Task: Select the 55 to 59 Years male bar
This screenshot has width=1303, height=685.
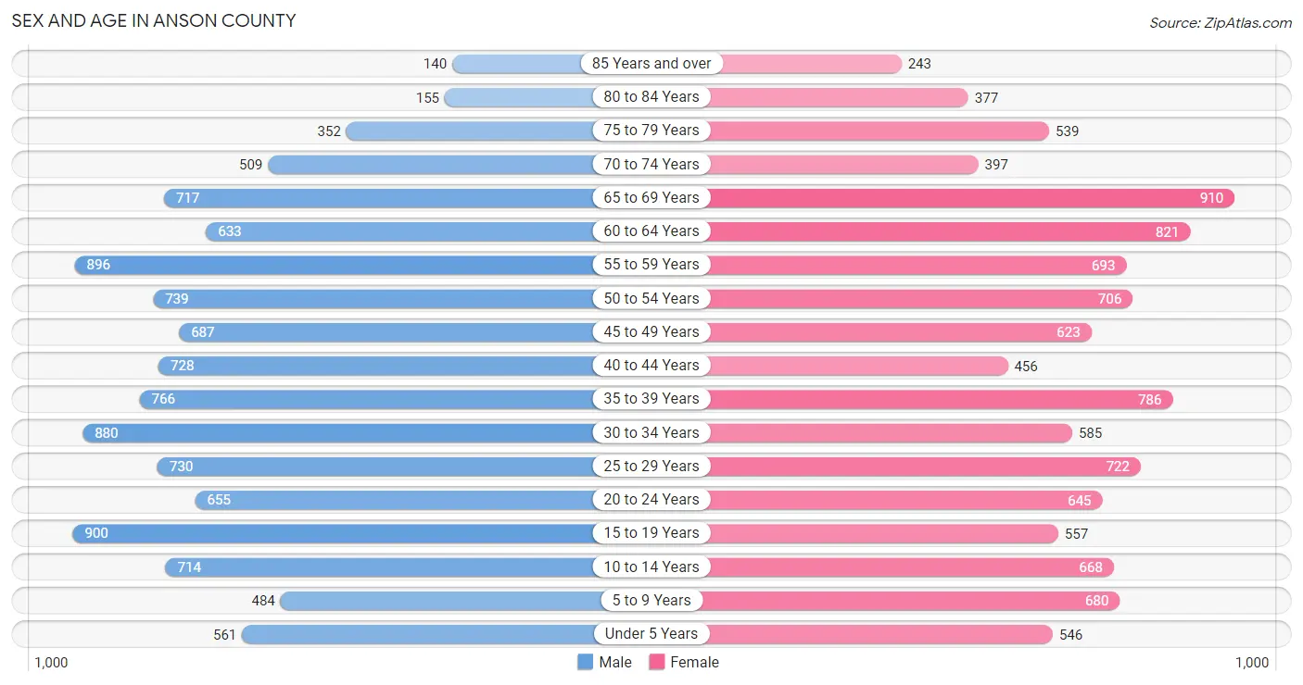Action: (x=364, y=265)
